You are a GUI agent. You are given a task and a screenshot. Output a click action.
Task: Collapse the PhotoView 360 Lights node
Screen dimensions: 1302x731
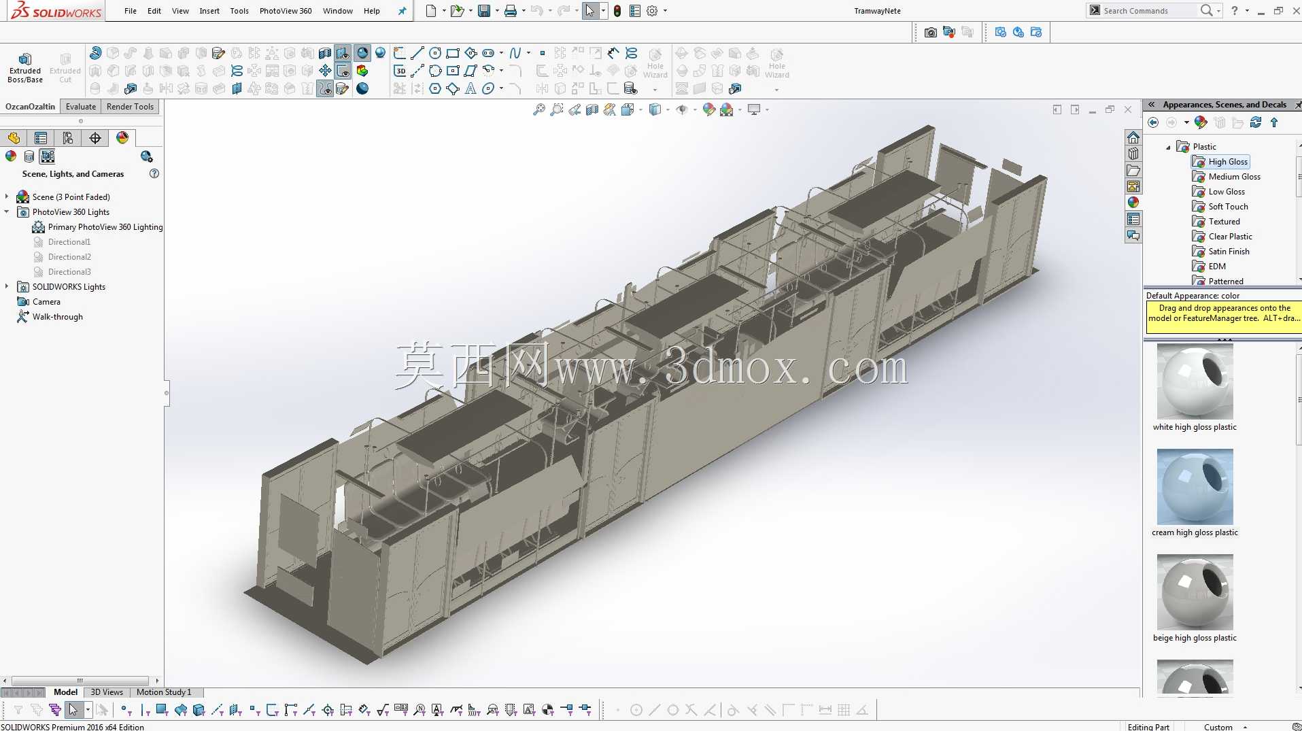click(7, 211)
